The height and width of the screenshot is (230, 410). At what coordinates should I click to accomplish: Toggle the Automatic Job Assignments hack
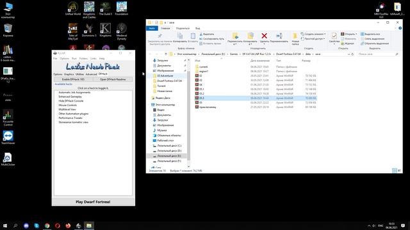(74, 92)
